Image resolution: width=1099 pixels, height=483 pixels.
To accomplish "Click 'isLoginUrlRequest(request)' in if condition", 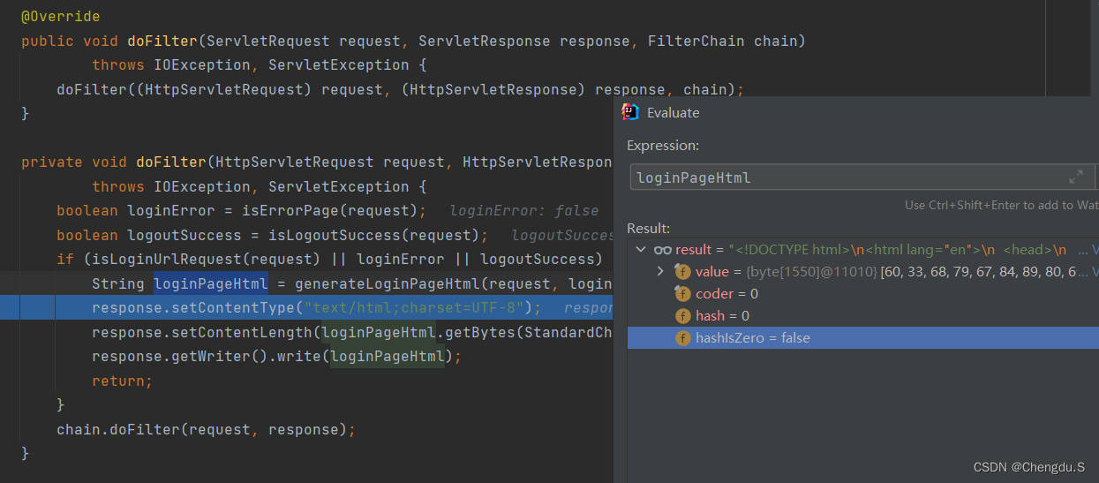I will (x=202, y=260).
